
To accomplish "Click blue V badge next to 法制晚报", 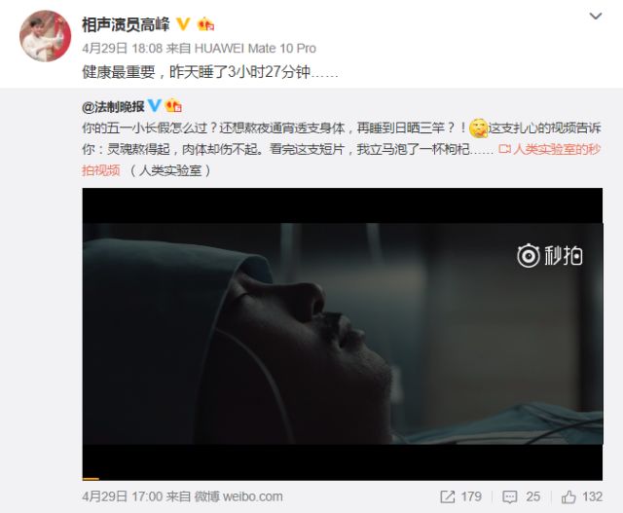I will pyautogui.click(x=154, y=106).
